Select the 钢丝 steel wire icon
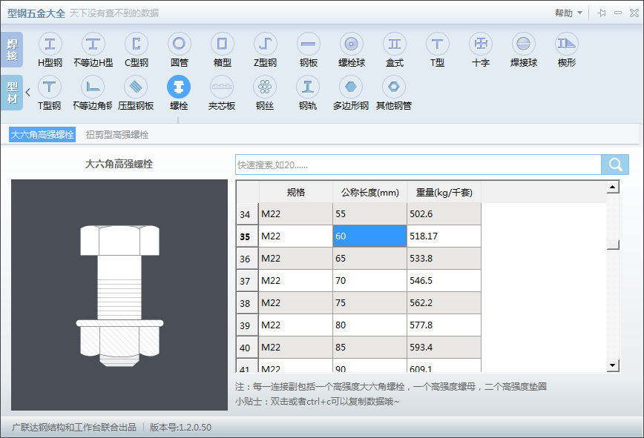This screenshot has height=438, width=644. (265, 87)
